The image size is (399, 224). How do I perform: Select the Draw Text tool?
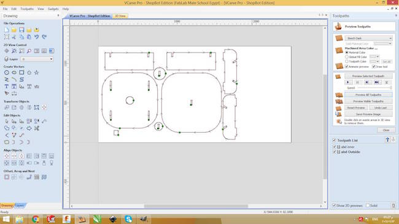point(7,86)
